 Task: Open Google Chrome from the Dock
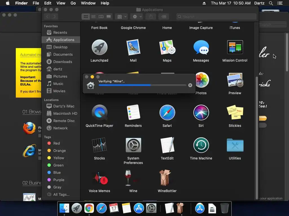coord(89,208)
